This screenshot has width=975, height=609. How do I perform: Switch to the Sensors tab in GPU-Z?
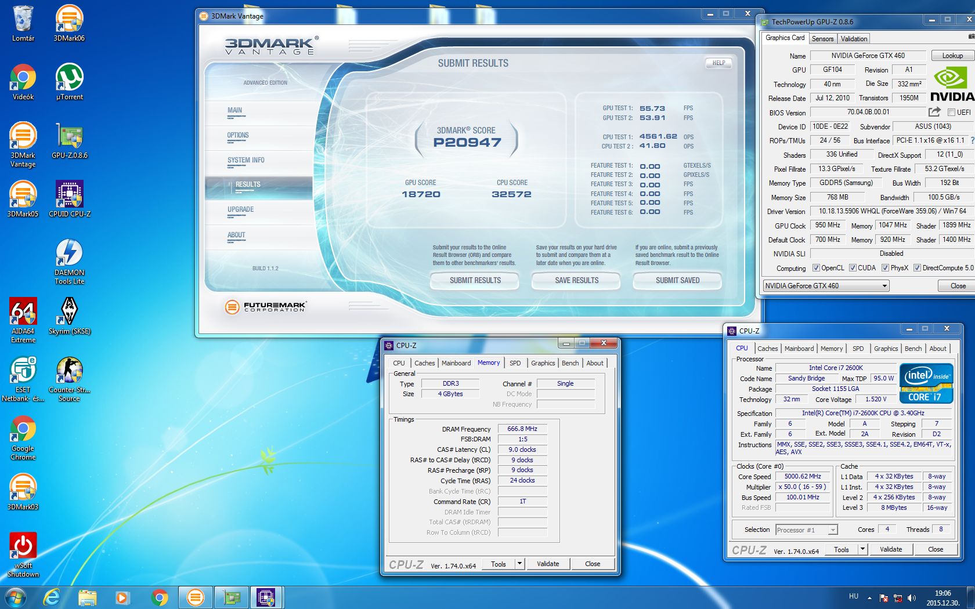pos(822,39)
